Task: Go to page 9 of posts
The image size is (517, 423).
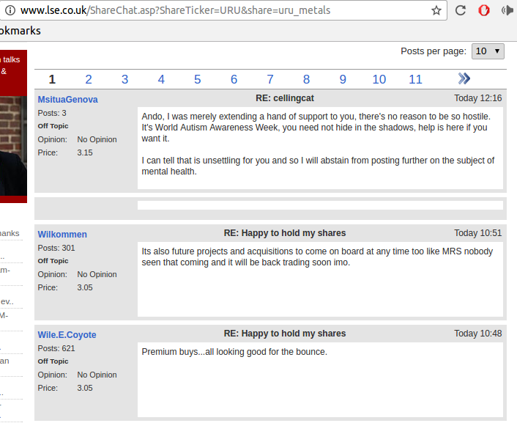Action: click(343, 79)
